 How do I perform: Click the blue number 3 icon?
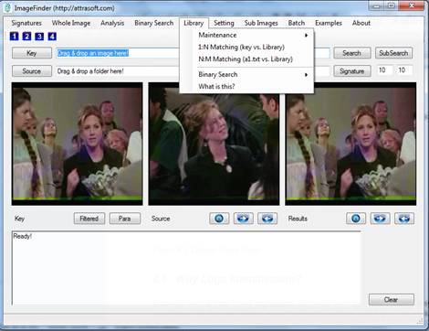pyautogui.click(x=39, y=37)
